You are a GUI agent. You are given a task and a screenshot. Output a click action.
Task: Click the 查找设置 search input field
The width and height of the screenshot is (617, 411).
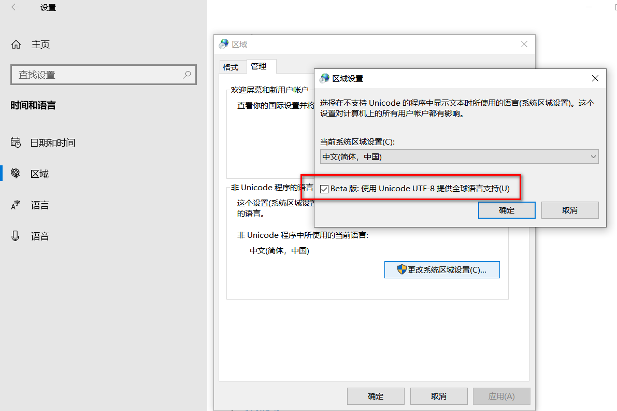(93, 75)
